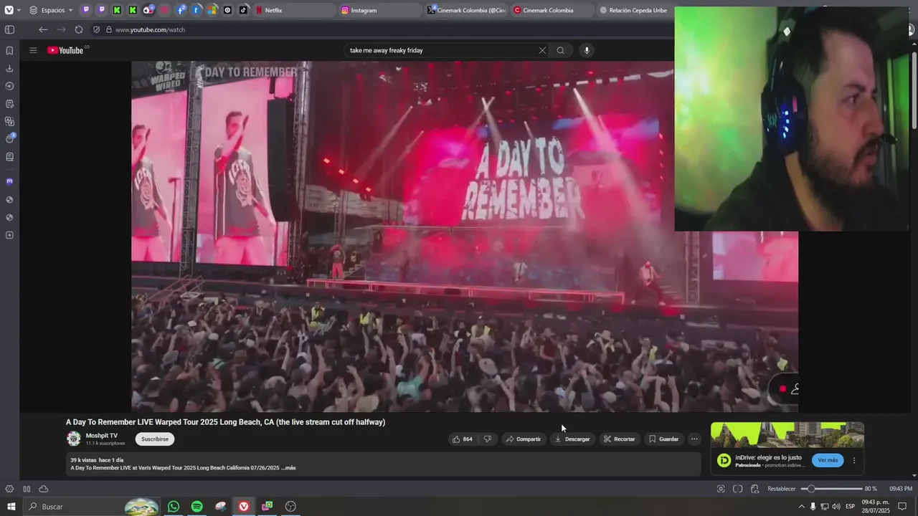Open WhatsApp from the taskbar

(174, 507)
